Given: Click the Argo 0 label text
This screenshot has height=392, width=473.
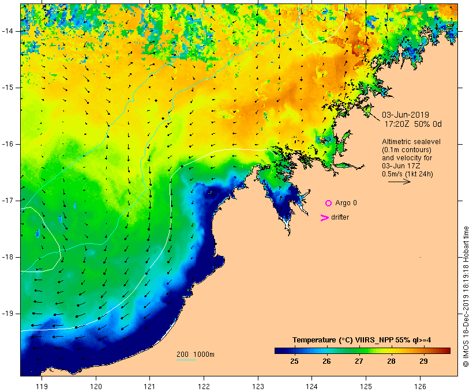Looking at the screenshot, I should tap(346, 203).
